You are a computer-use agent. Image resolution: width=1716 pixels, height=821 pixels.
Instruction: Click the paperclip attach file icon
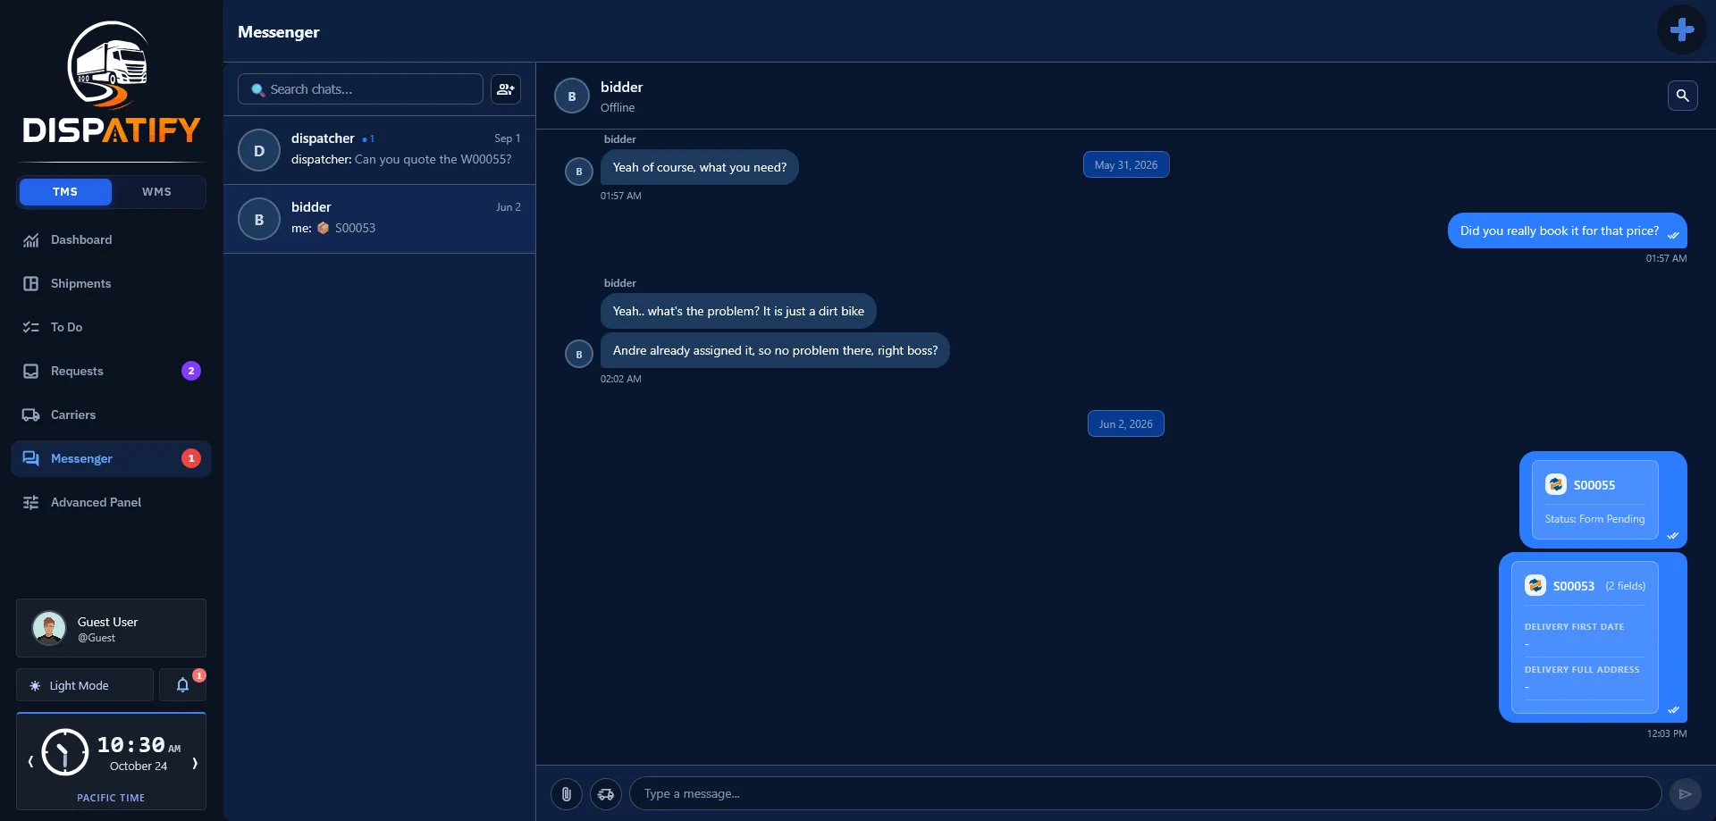[x=567, y=793]
